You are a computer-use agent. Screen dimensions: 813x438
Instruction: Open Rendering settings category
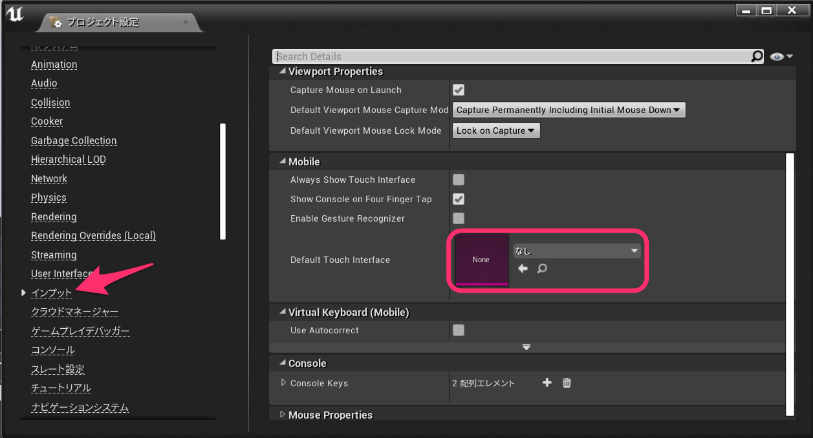[54, 216]
